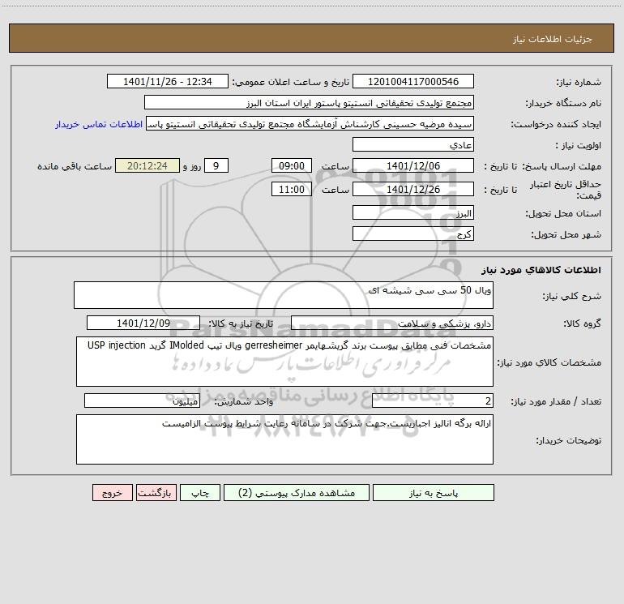
Task: Open مشاهده مدارک پیوستی (2) button
Action: click(297, 492)
